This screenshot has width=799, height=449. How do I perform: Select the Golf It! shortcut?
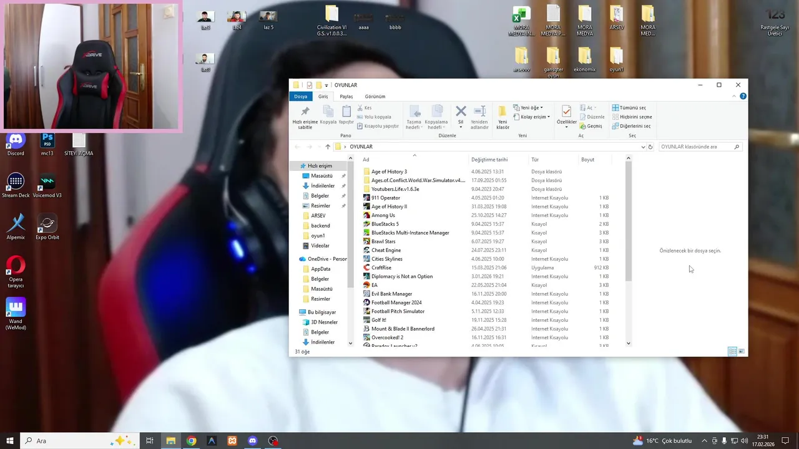[x=379, y=320]
